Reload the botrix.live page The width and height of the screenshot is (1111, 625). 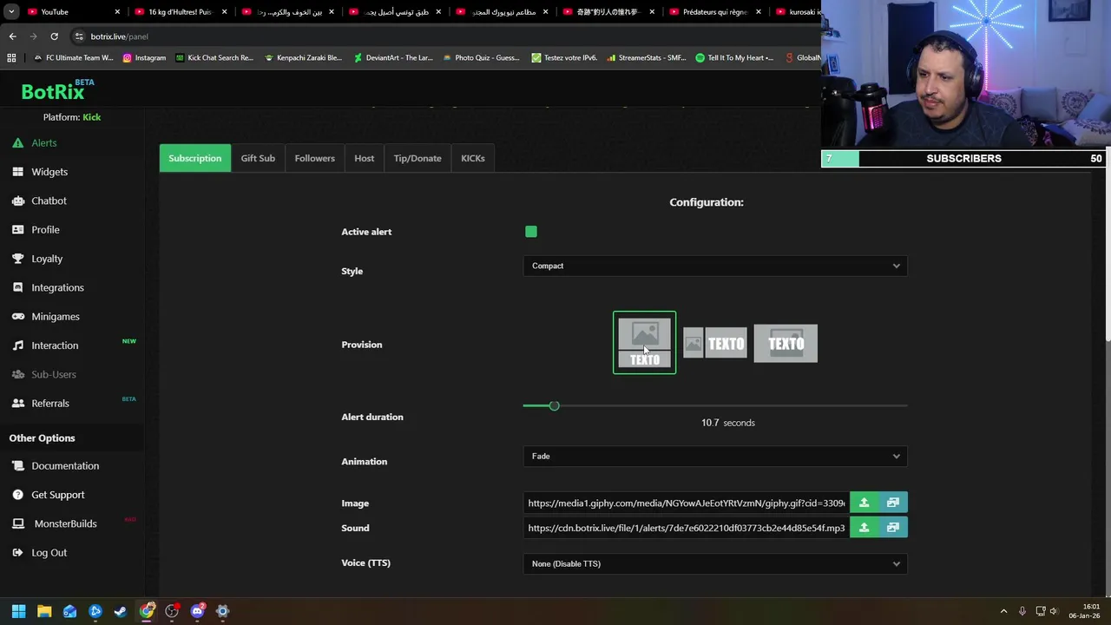[x=54, y=36]
